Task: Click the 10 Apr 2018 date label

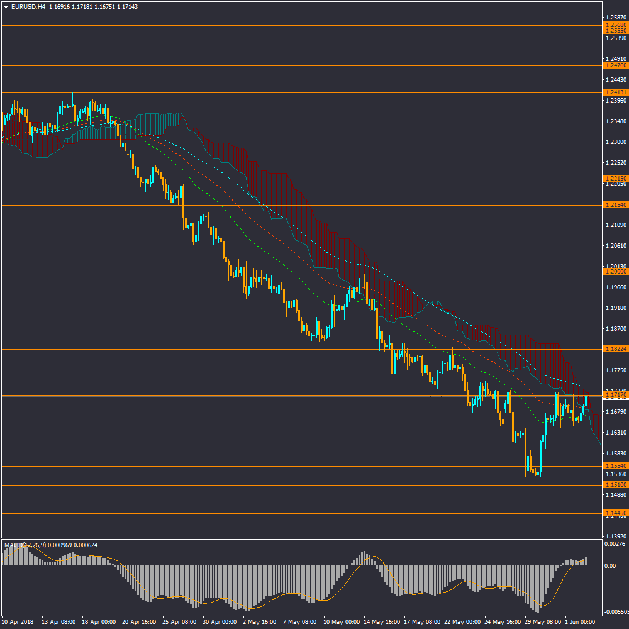Action: click(x=18, y=621)
